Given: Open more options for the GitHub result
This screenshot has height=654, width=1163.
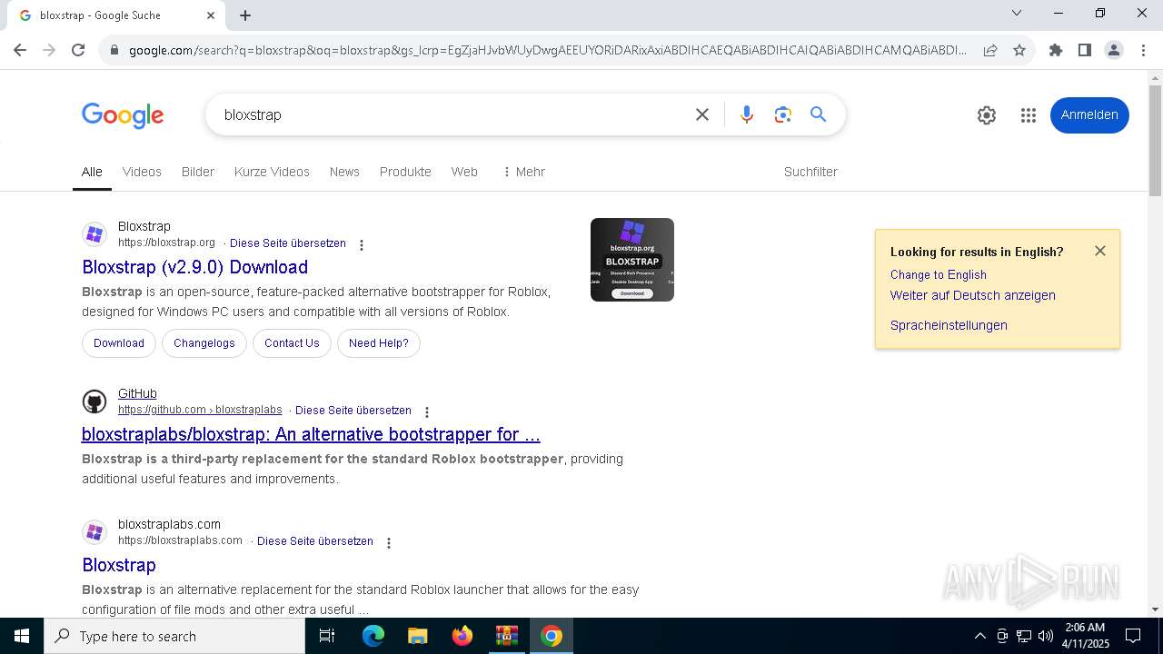Looking at the screenshot, I should 427,412.
